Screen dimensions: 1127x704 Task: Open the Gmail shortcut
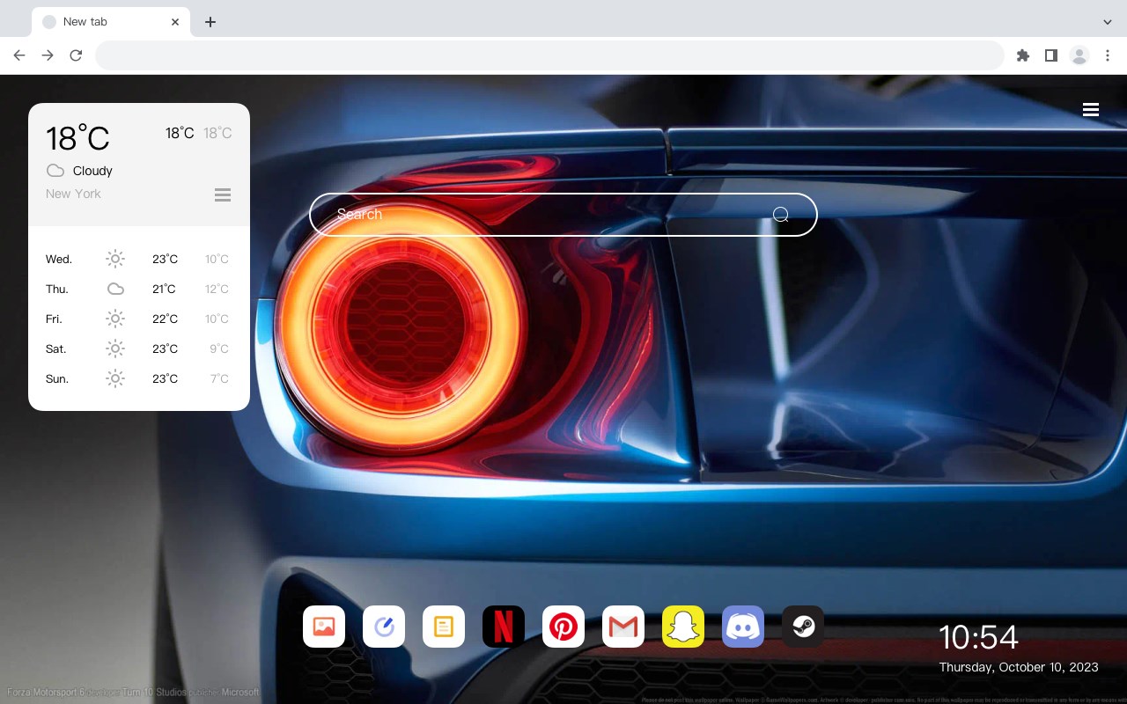pyautogui.click(x=623, y=627)
